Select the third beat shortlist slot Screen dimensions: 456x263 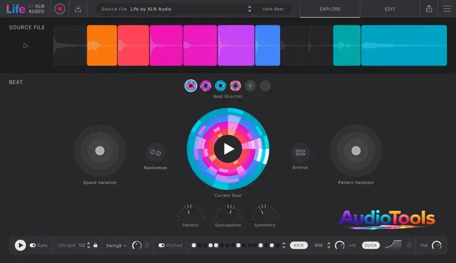point(220,86)
